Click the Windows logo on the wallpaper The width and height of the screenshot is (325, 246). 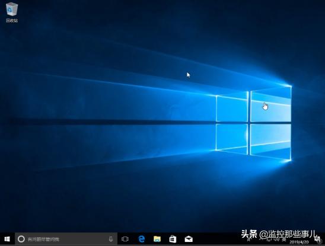pos(254,123)
